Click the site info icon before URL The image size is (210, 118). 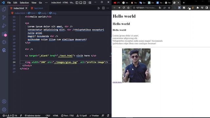[x=134, y=8]
